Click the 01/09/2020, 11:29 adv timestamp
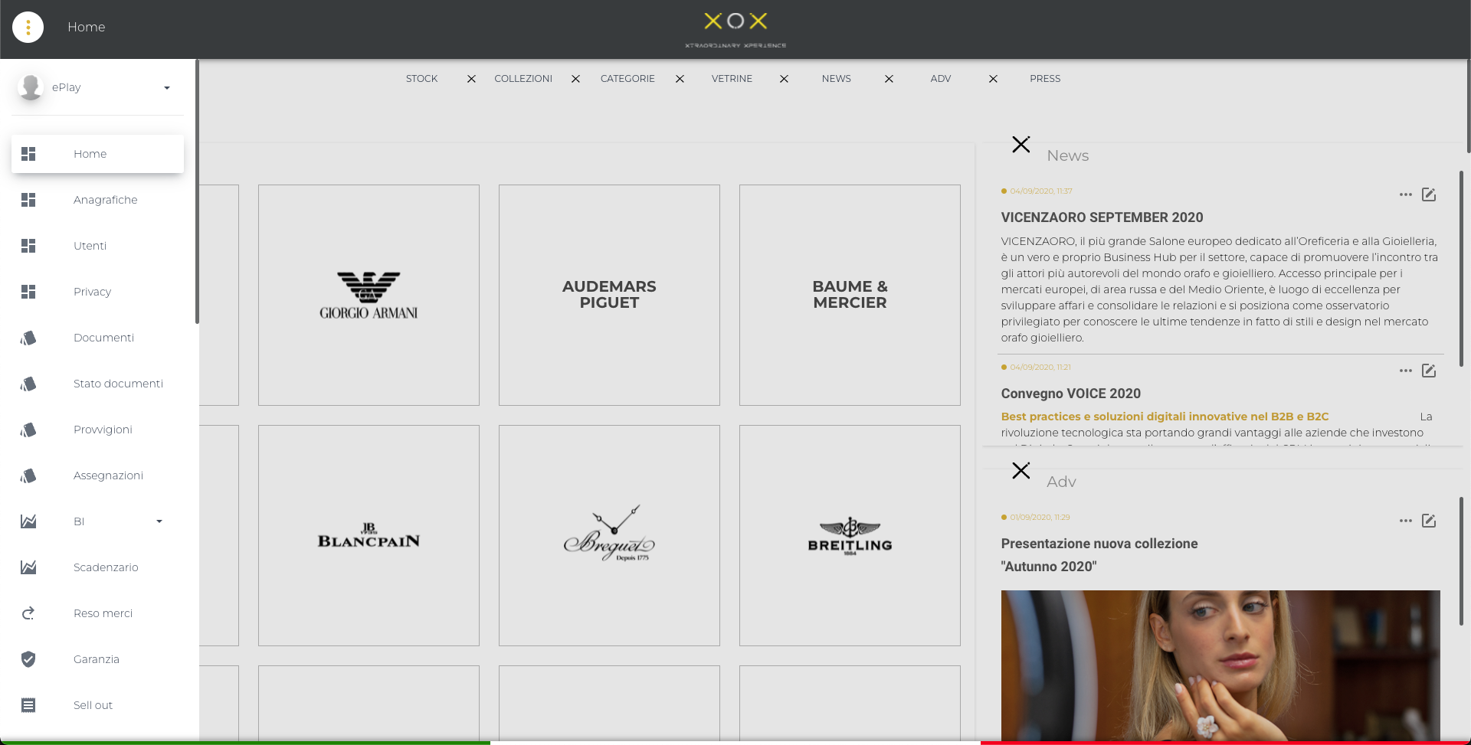This screenshot has height=745, width=1471. (1040, 518)
